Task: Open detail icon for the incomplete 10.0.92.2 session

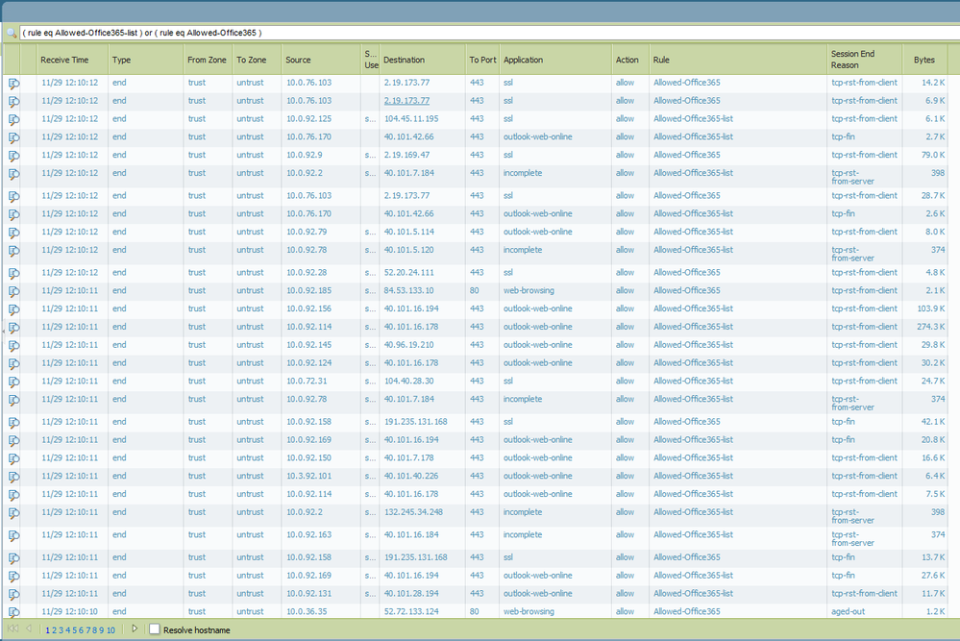Action: click(x=12, y=173)
